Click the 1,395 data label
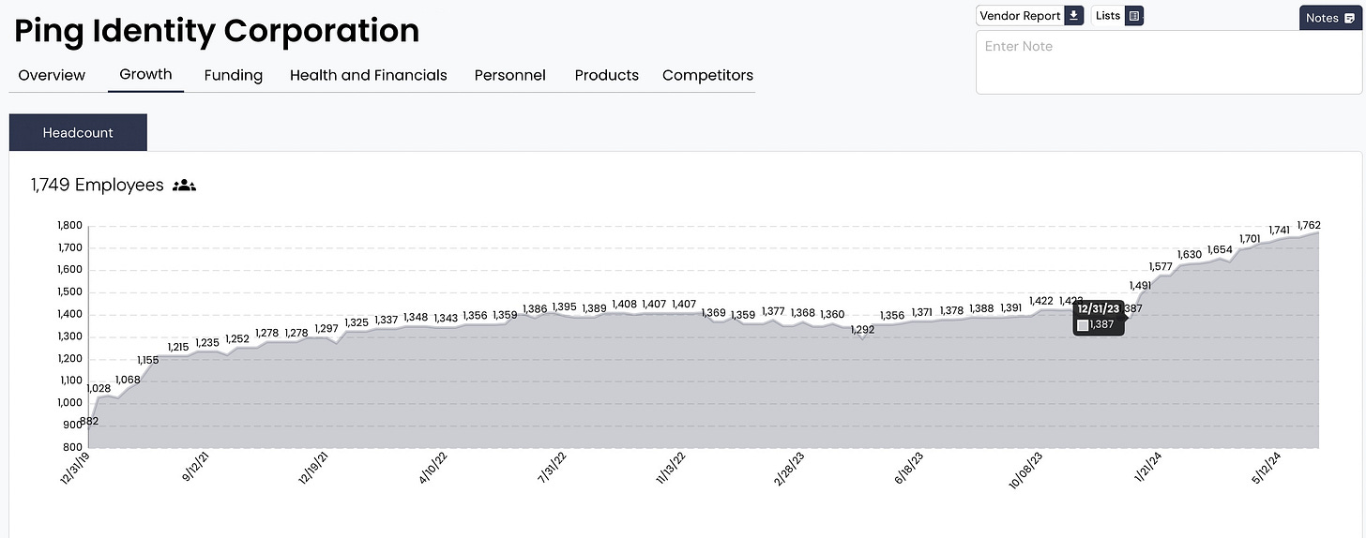This screenshot has height=538, width=1366. 565,306
